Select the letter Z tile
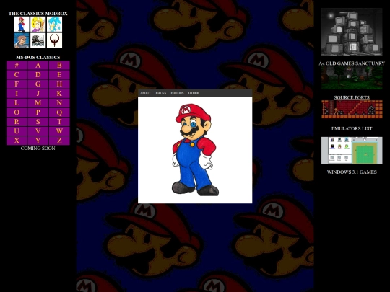The width and height of the screenshot is (390, 292). pos(59,141)
